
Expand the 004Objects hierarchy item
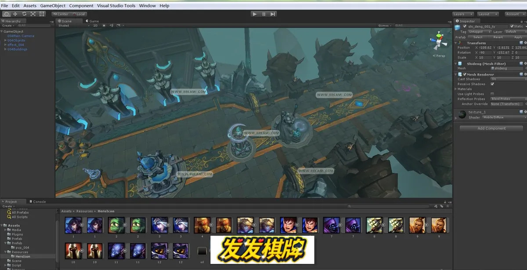(x=5, y=40)
